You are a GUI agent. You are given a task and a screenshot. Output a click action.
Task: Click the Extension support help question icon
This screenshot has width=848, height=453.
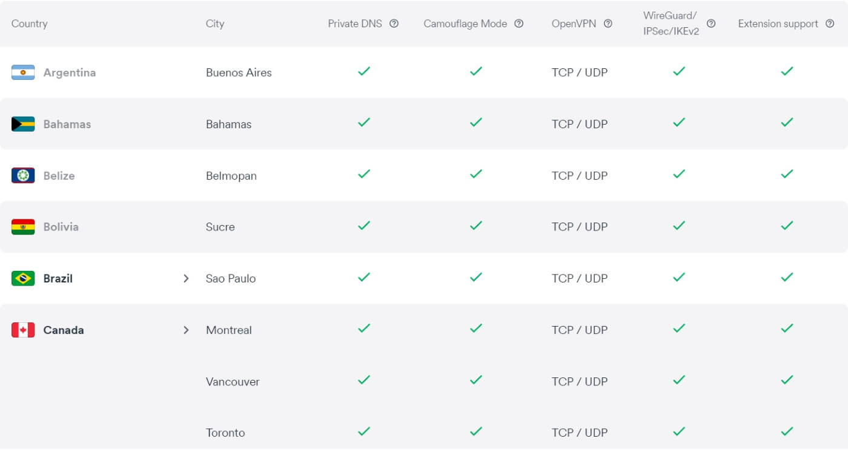[x=830, y=24]
